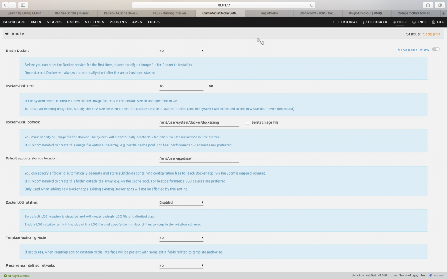Toggle the Advanced View switch

(x=436, y=49)
